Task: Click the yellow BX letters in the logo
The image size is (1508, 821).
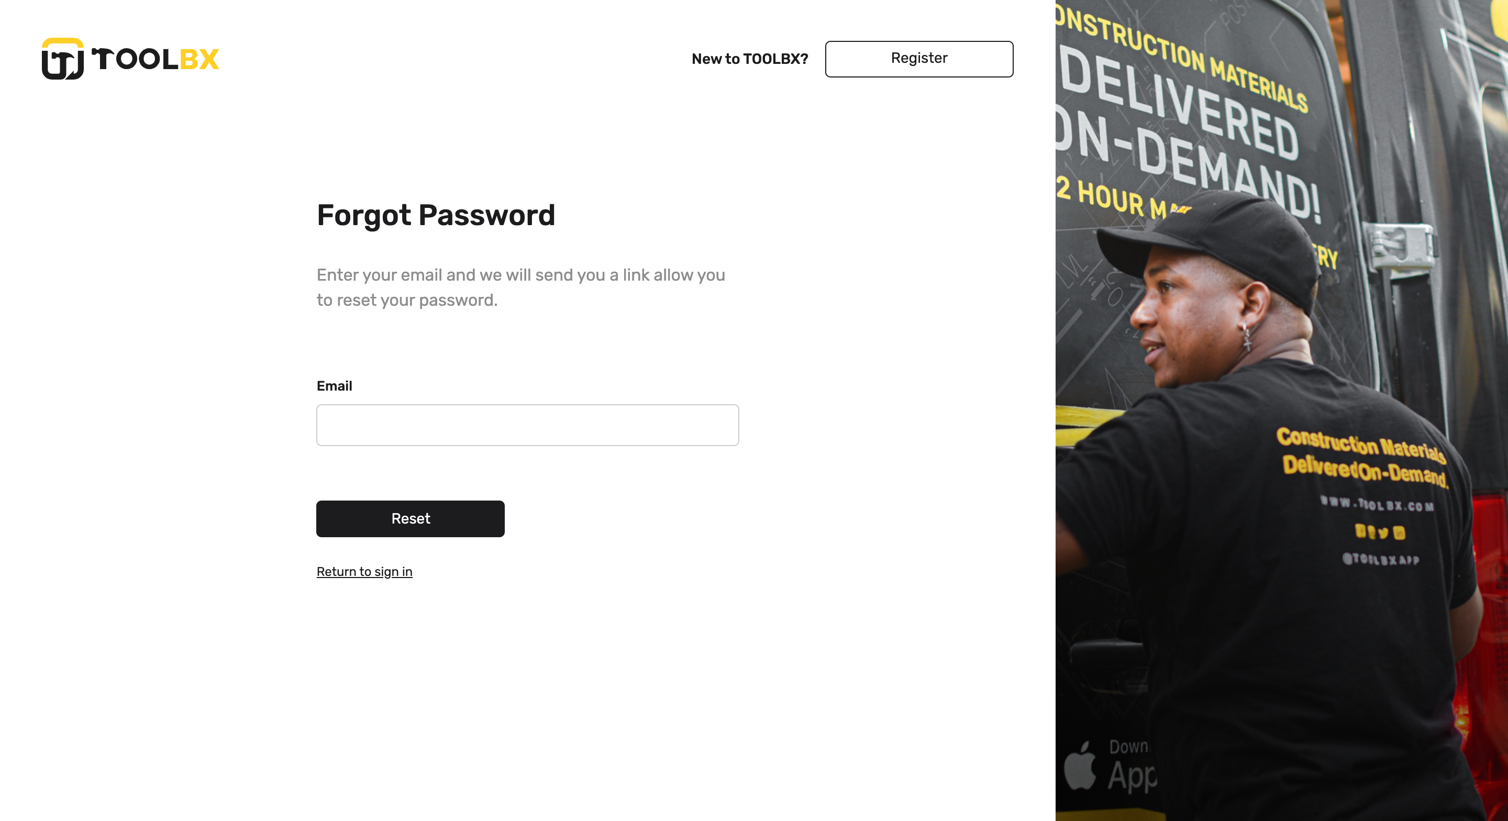Action: click(x=199, y=59)
